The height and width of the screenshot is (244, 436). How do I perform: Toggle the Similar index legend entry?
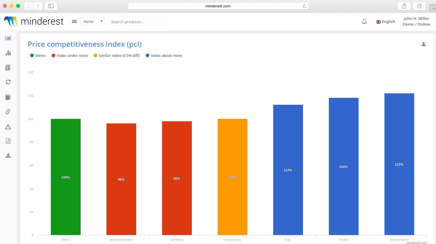(117, 56)
